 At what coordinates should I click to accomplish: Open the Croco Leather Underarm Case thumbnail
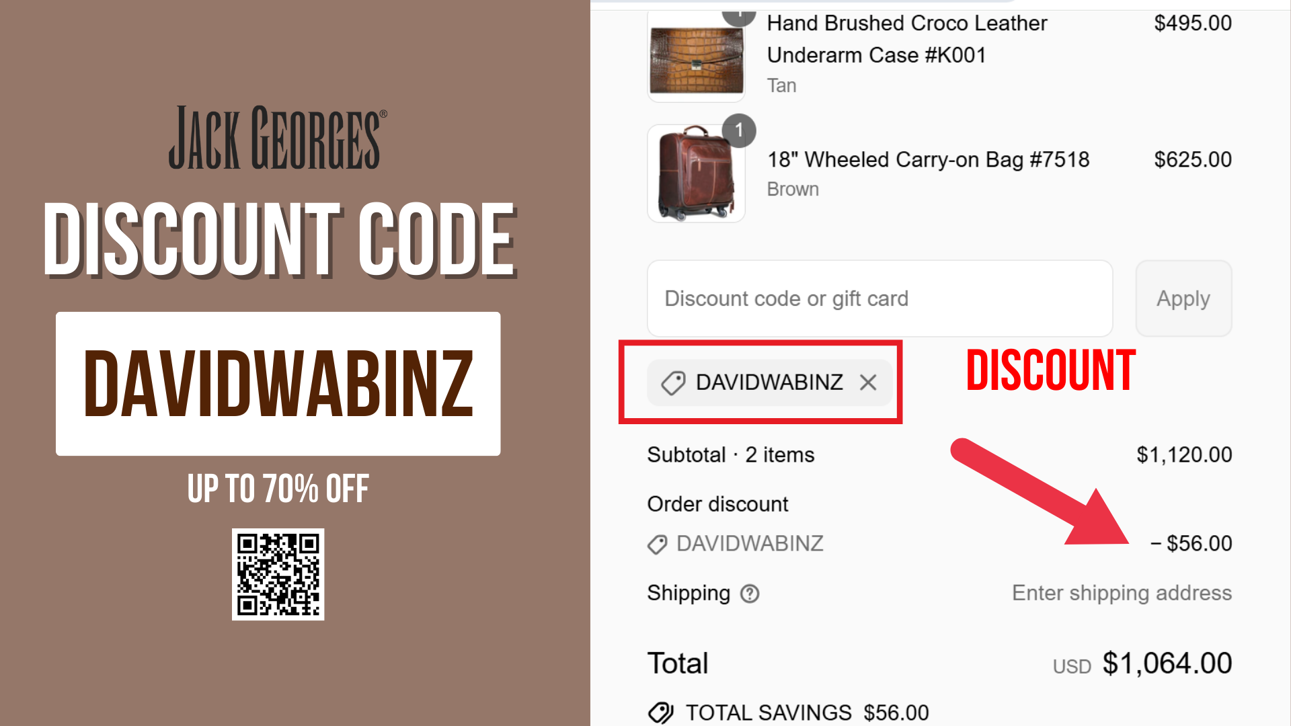point(696,57)
